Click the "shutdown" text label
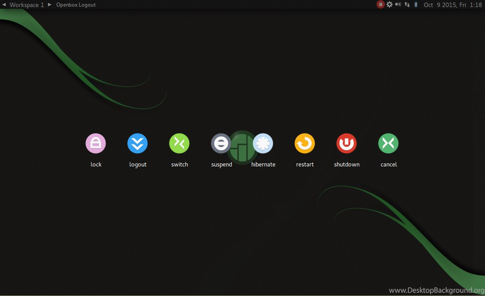 347,164
